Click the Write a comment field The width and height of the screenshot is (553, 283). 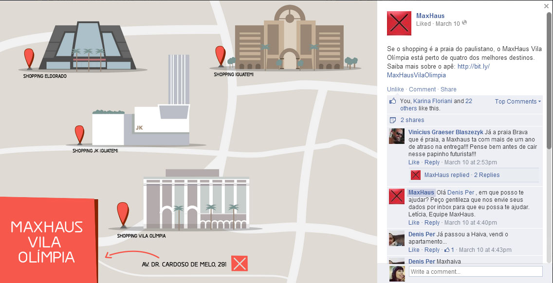(x=476, y=272)
